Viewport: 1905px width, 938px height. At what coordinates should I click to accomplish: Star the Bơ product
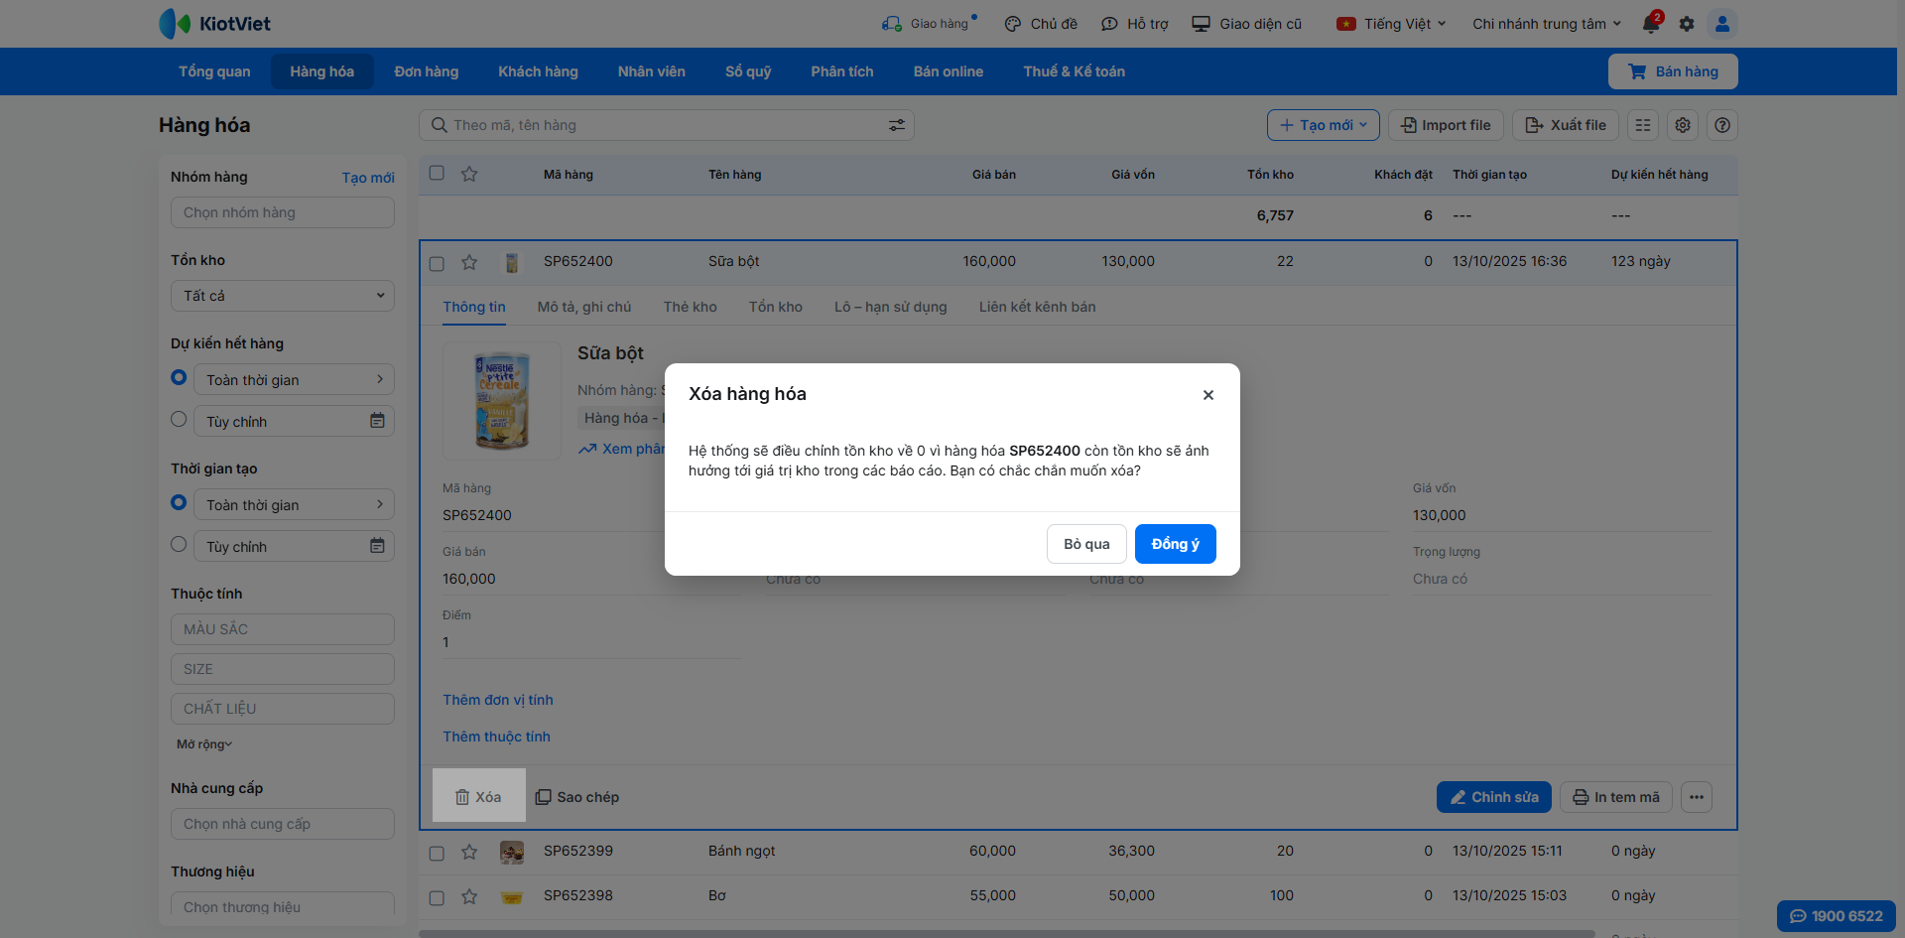(x=469, y=896)
